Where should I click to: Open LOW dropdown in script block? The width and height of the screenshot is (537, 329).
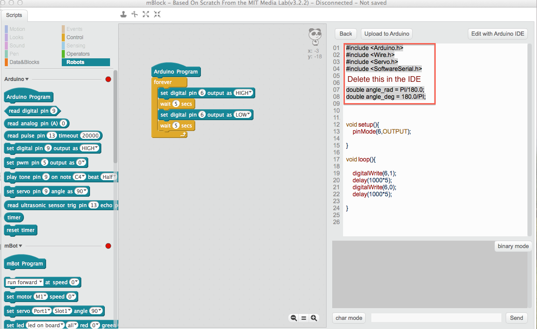pos(243,115)
